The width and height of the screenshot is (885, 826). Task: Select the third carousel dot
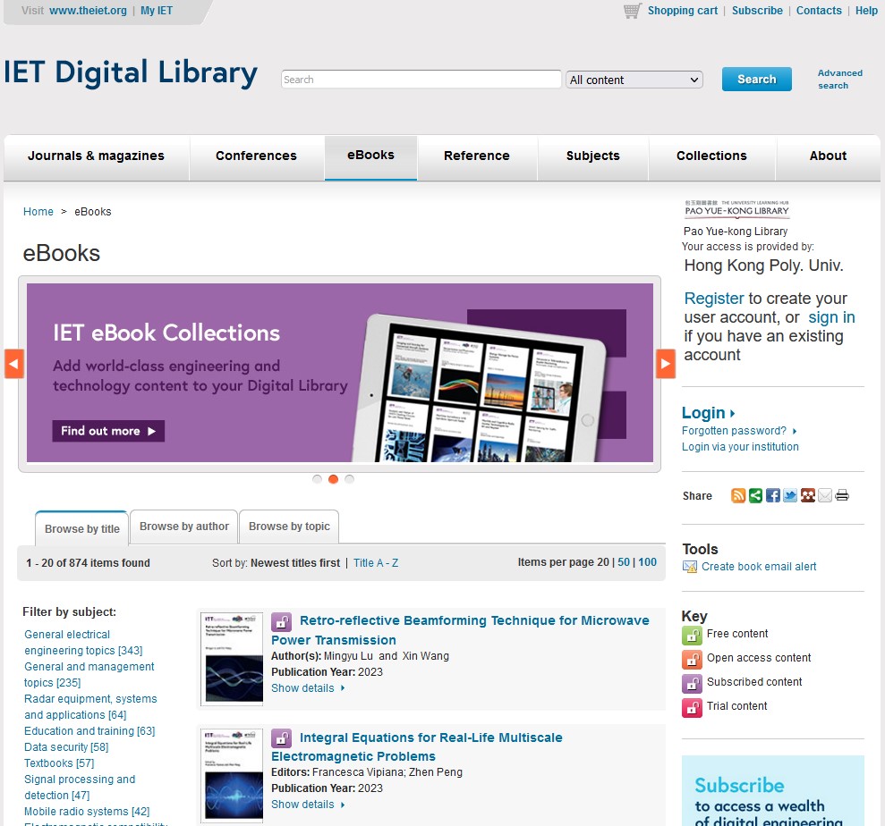point(349,478)
